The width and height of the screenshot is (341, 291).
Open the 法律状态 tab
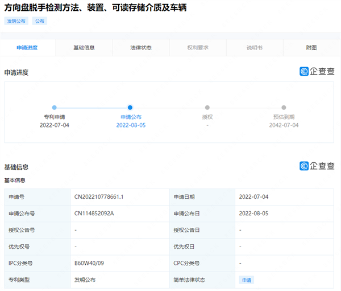[x=141, y=47]
